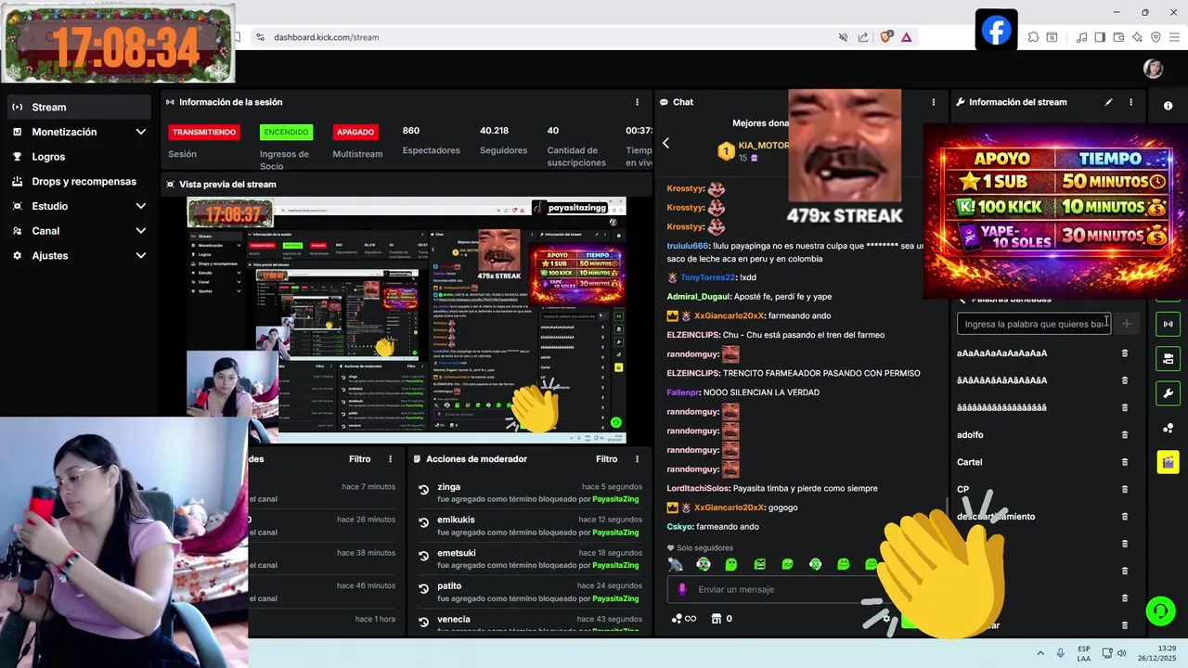The width and height of the screenshot is (1188, 668).
Task: Delete banned word aAaAaAaAaAaAaAaA
Action: (x=1125, y=353)
